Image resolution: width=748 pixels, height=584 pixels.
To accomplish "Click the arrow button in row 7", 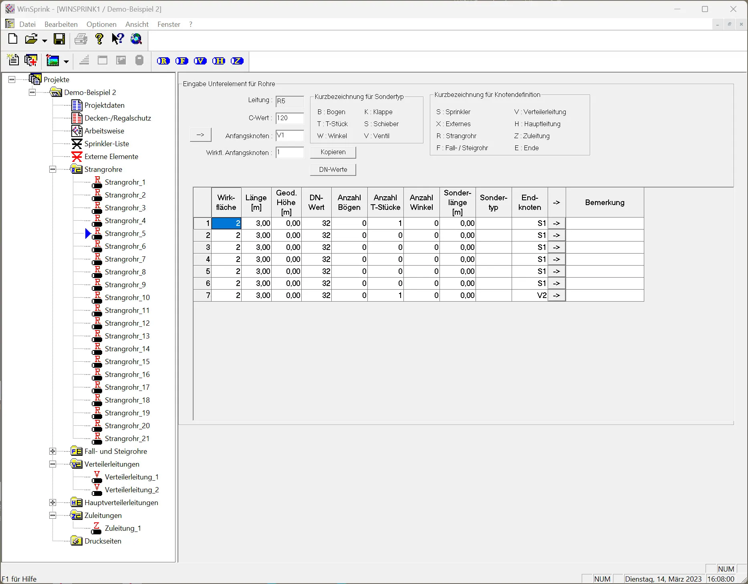I will 556,296.
